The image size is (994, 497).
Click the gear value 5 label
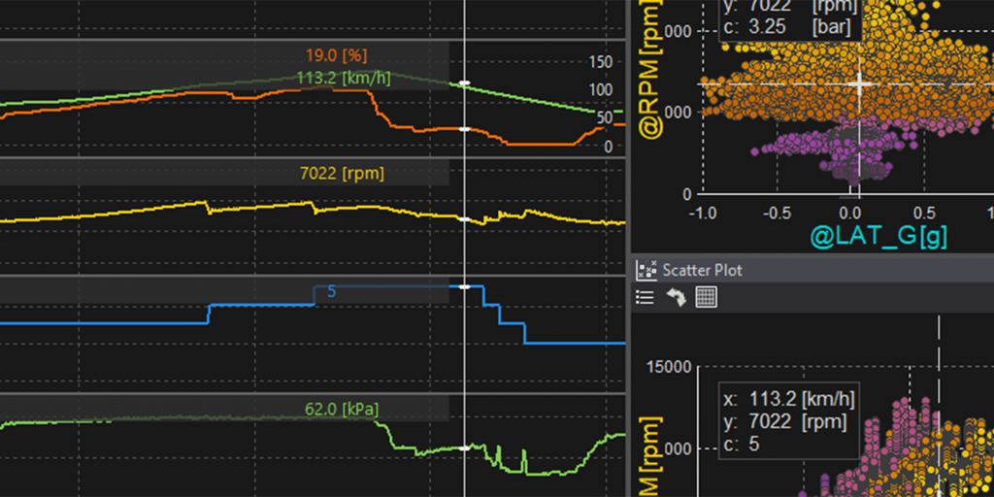tap(331, 291)
